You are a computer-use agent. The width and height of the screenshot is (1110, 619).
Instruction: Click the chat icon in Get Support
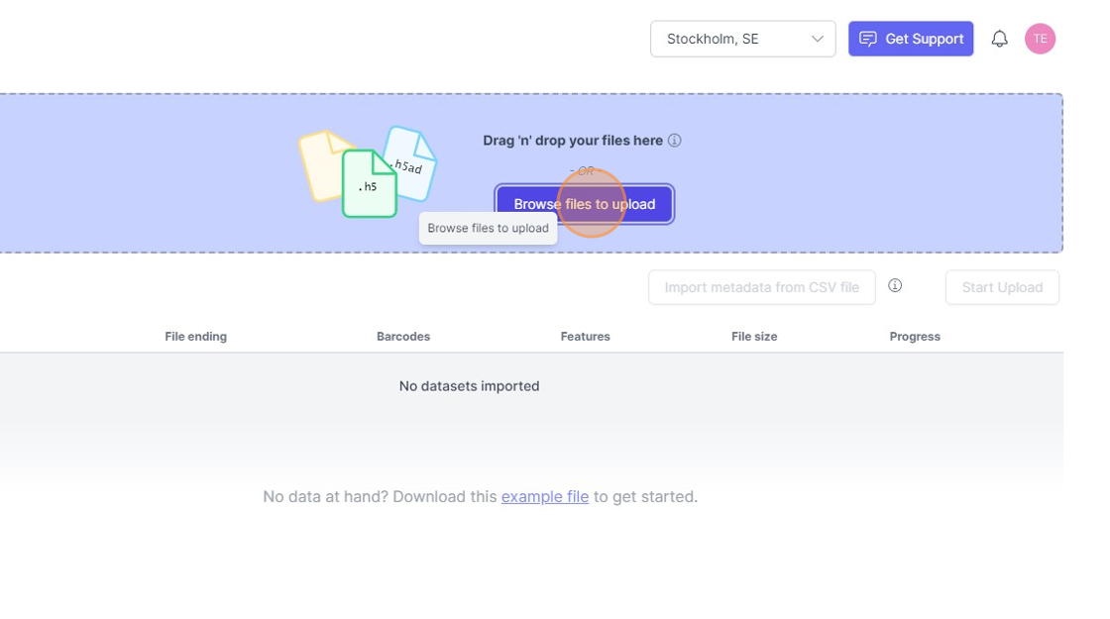(868, 39)
